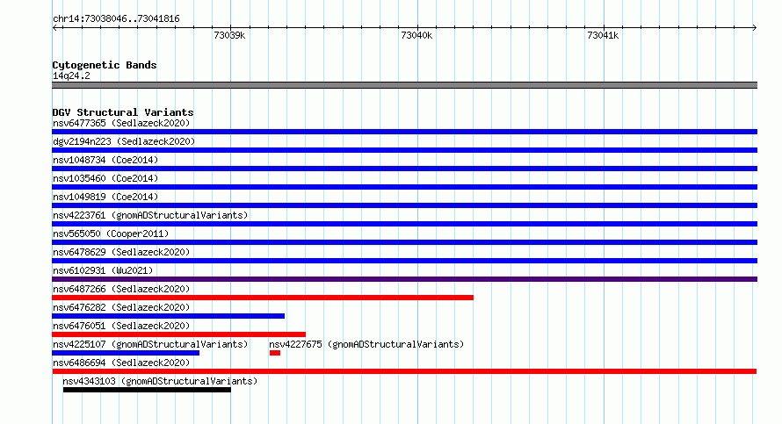The image size is (782, 424).
Task: Click the nsv6102931 (Wu2021) label
Action: 103,270
